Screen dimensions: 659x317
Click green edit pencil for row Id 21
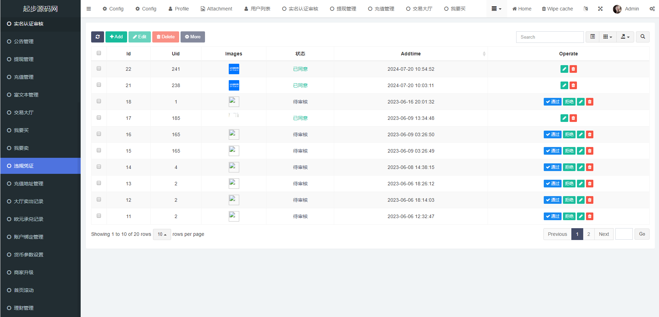[x=564, y=85]
